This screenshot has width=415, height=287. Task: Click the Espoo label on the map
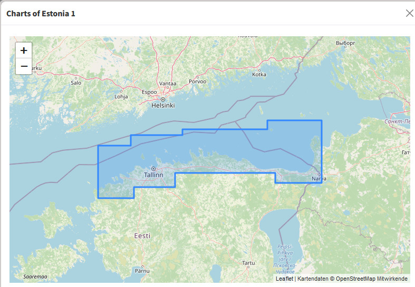[150, 91]
